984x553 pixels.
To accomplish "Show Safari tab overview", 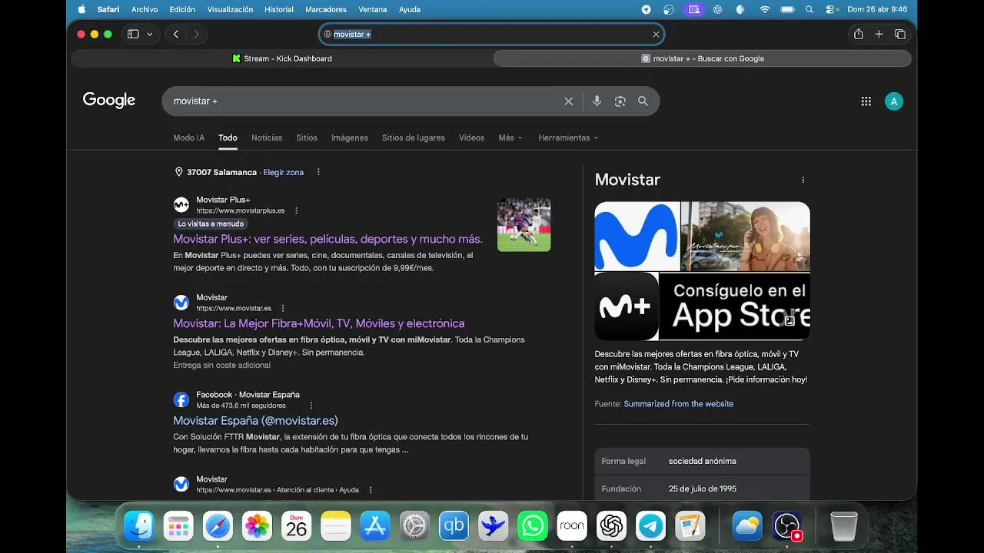I will point(900,35).
